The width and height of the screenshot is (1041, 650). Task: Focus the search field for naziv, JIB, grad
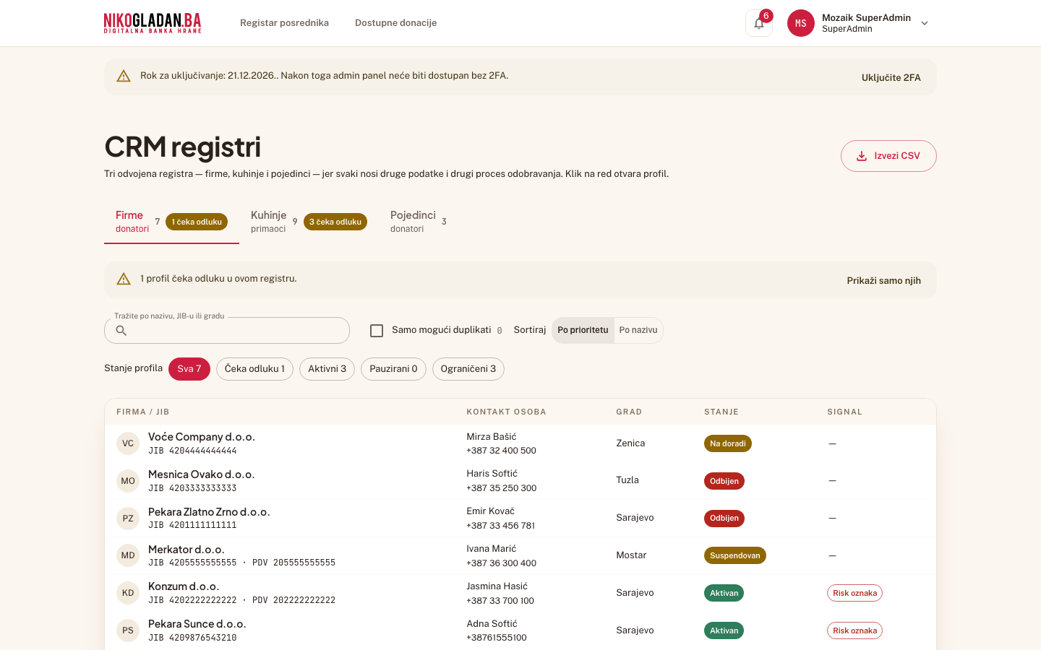click(x=227, y=331)
